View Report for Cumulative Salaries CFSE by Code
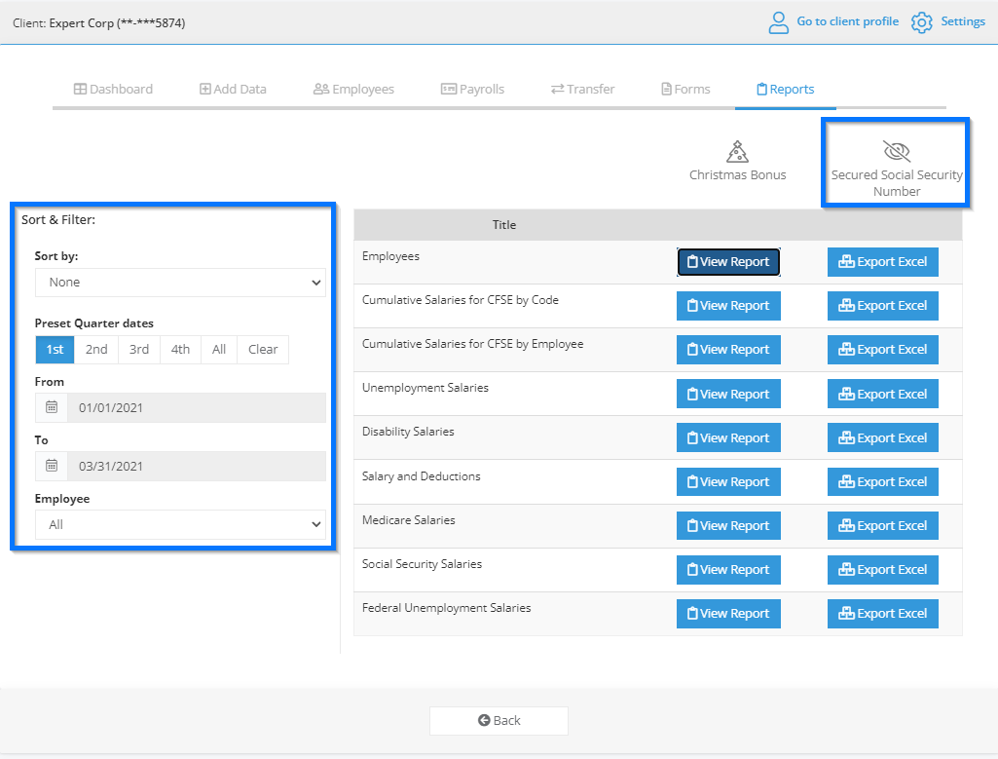The height and width of the screenshot is (759, 998). [728, 306]
